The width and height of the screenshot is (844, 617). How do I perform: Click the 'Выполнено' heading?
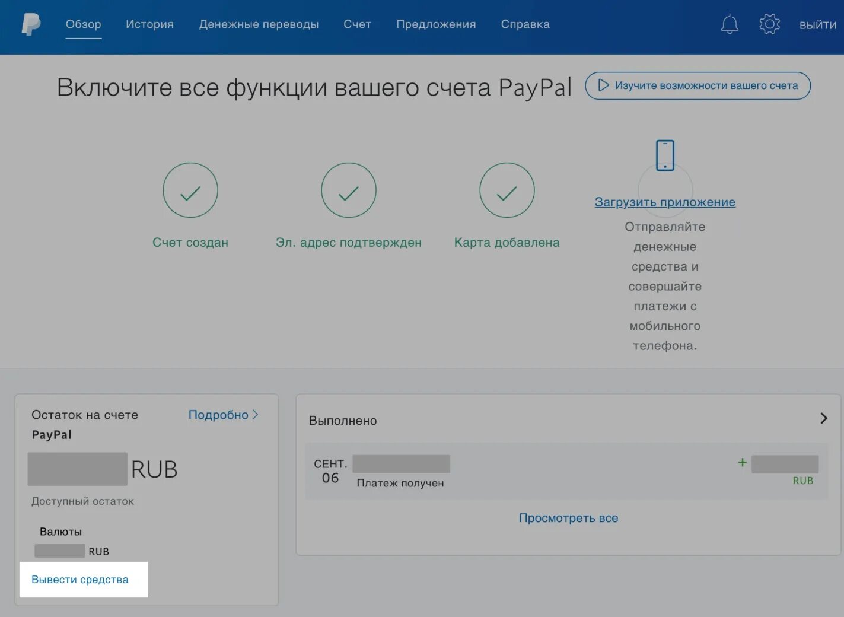tap(343, 421)
